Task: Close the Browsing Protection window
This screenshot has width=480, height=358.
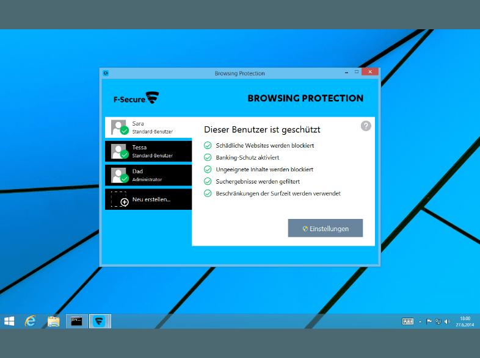Action: pos(370,72)
